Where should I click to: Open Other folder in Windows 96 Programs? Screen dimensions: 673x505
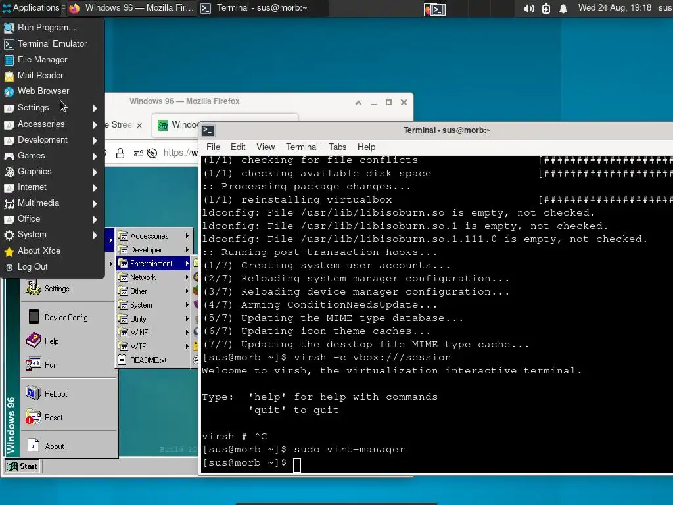(154, 291)
